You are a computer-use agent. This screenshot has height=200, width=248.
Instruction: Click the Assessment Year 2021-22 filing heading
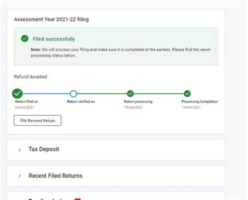point(51,19)
